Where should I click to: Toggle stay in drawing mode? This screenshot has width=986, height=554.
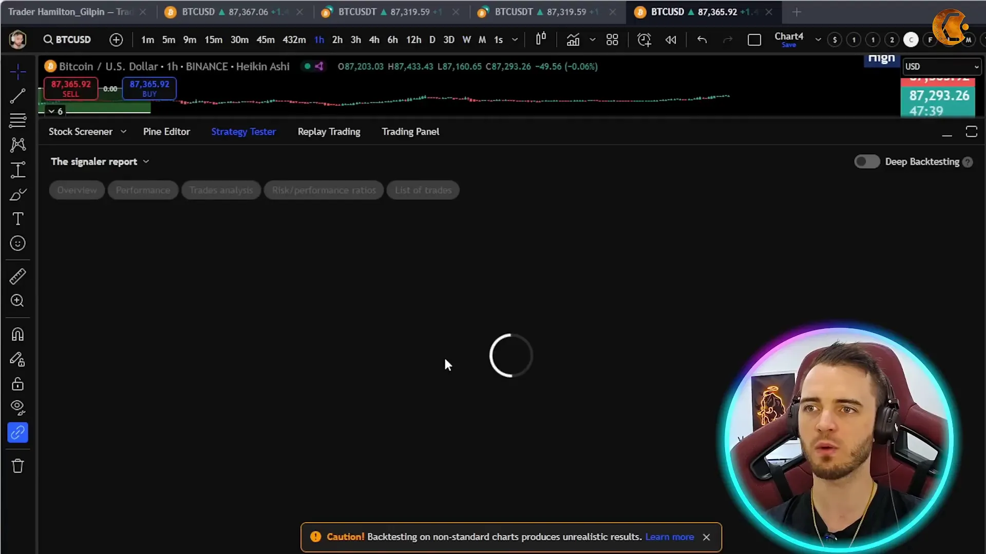pyautogui.click(x=18, y=359)
